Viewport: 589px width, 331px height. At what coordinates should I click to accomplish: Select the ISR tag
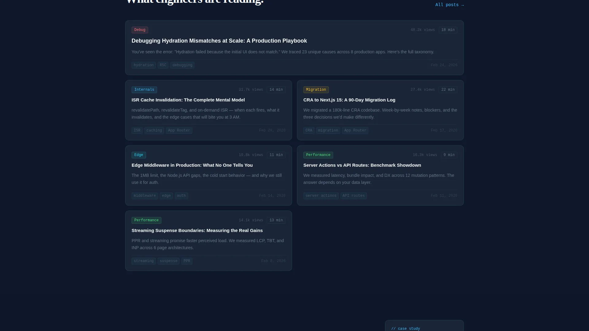[137, 131]
